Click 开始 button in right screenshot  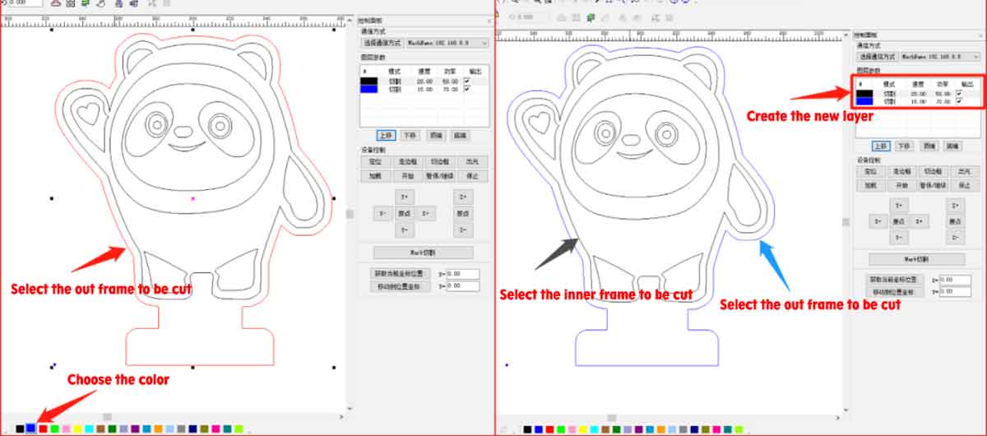point(901,185)
